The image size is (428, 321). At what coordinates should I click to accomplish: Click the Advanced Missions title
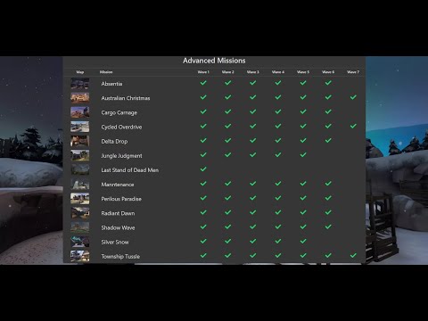(x=214, y=61)
